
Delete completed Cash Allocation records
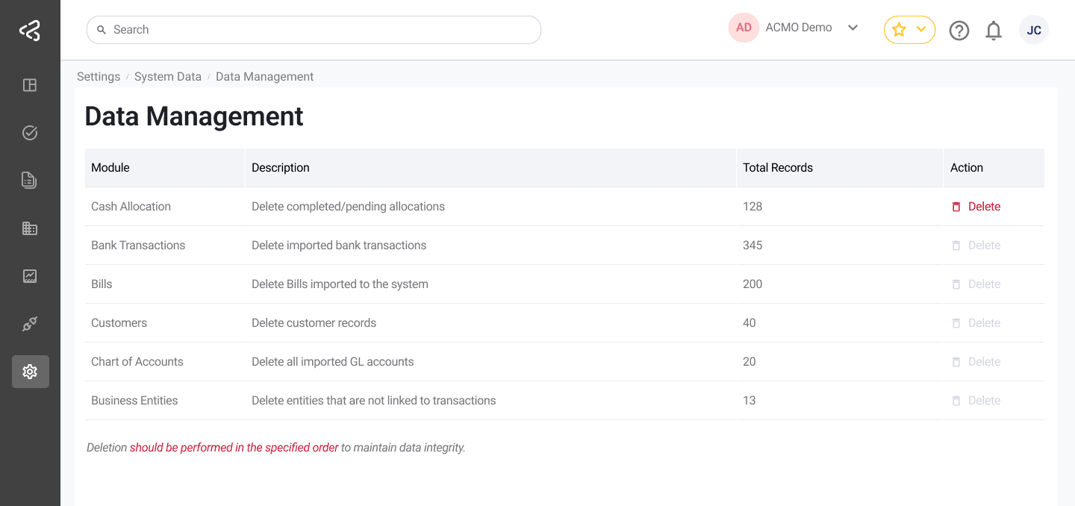985,206
